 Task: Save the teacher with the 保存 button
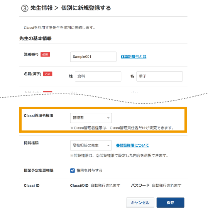point(170,203)
